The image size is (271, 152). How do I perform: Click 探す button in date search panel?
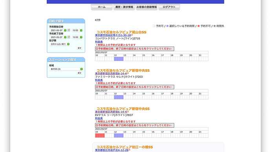click(79, 48)
